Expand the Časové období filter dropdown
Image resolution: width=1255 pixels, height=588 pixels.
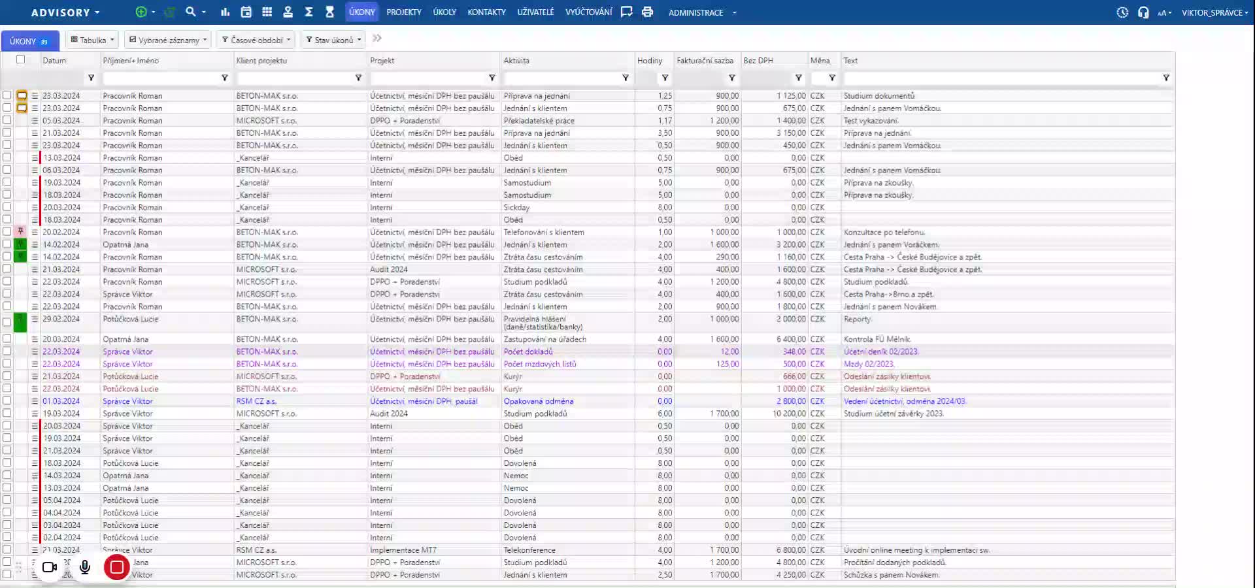click(256, 40)
